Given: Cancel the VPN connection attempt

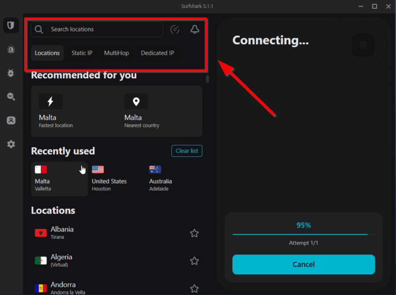Looking at the screenshot, I should [303, 264].
